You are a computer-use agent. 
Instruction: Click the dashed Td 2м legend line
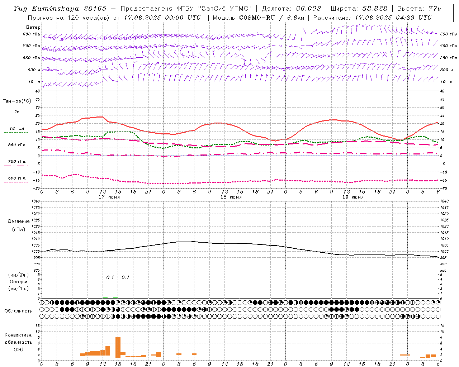[16, 132]
